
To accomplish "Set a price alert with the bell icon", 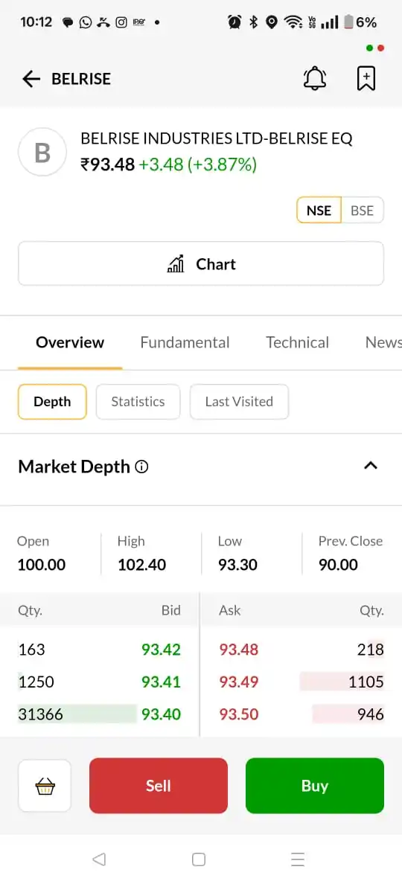I will tap(315, 78).
